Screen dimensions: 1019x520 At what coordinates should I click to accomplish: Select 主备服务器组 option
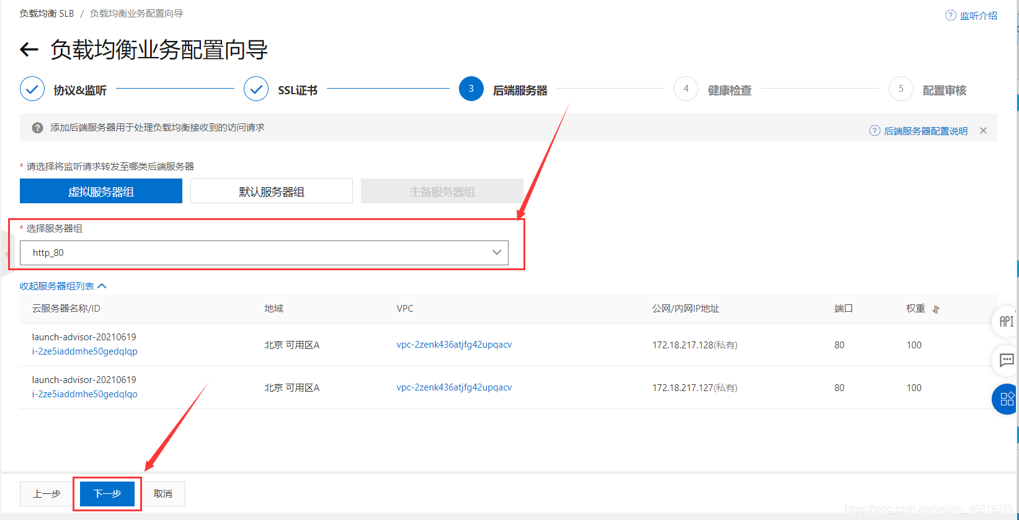point(442,191)
